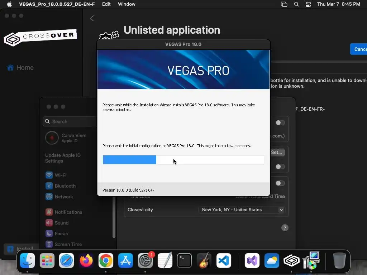Image resolution: width=367 pixels, height=275 pixels.
Task: Click the Network icon in Settings sidebar
Action: click(49, 197)
